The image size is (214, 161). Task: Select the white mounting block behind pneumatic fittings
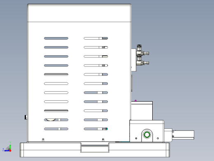134,60
